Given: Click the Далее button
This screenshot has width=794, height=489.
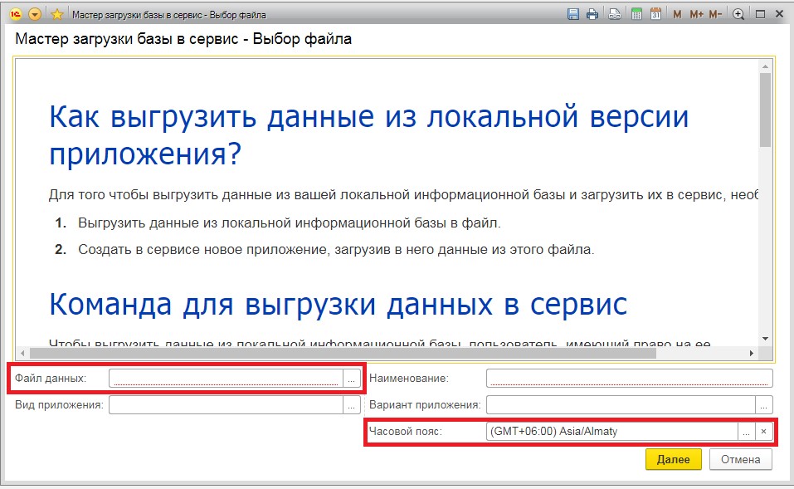Looking at the screenshot, I should (673, 459).
